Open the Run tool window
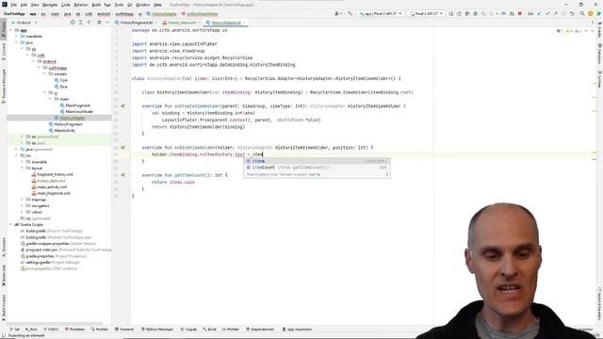 [x=31, y=330]
